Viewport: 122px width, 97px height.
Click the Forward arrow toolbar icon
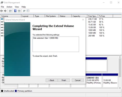point(5,11)
